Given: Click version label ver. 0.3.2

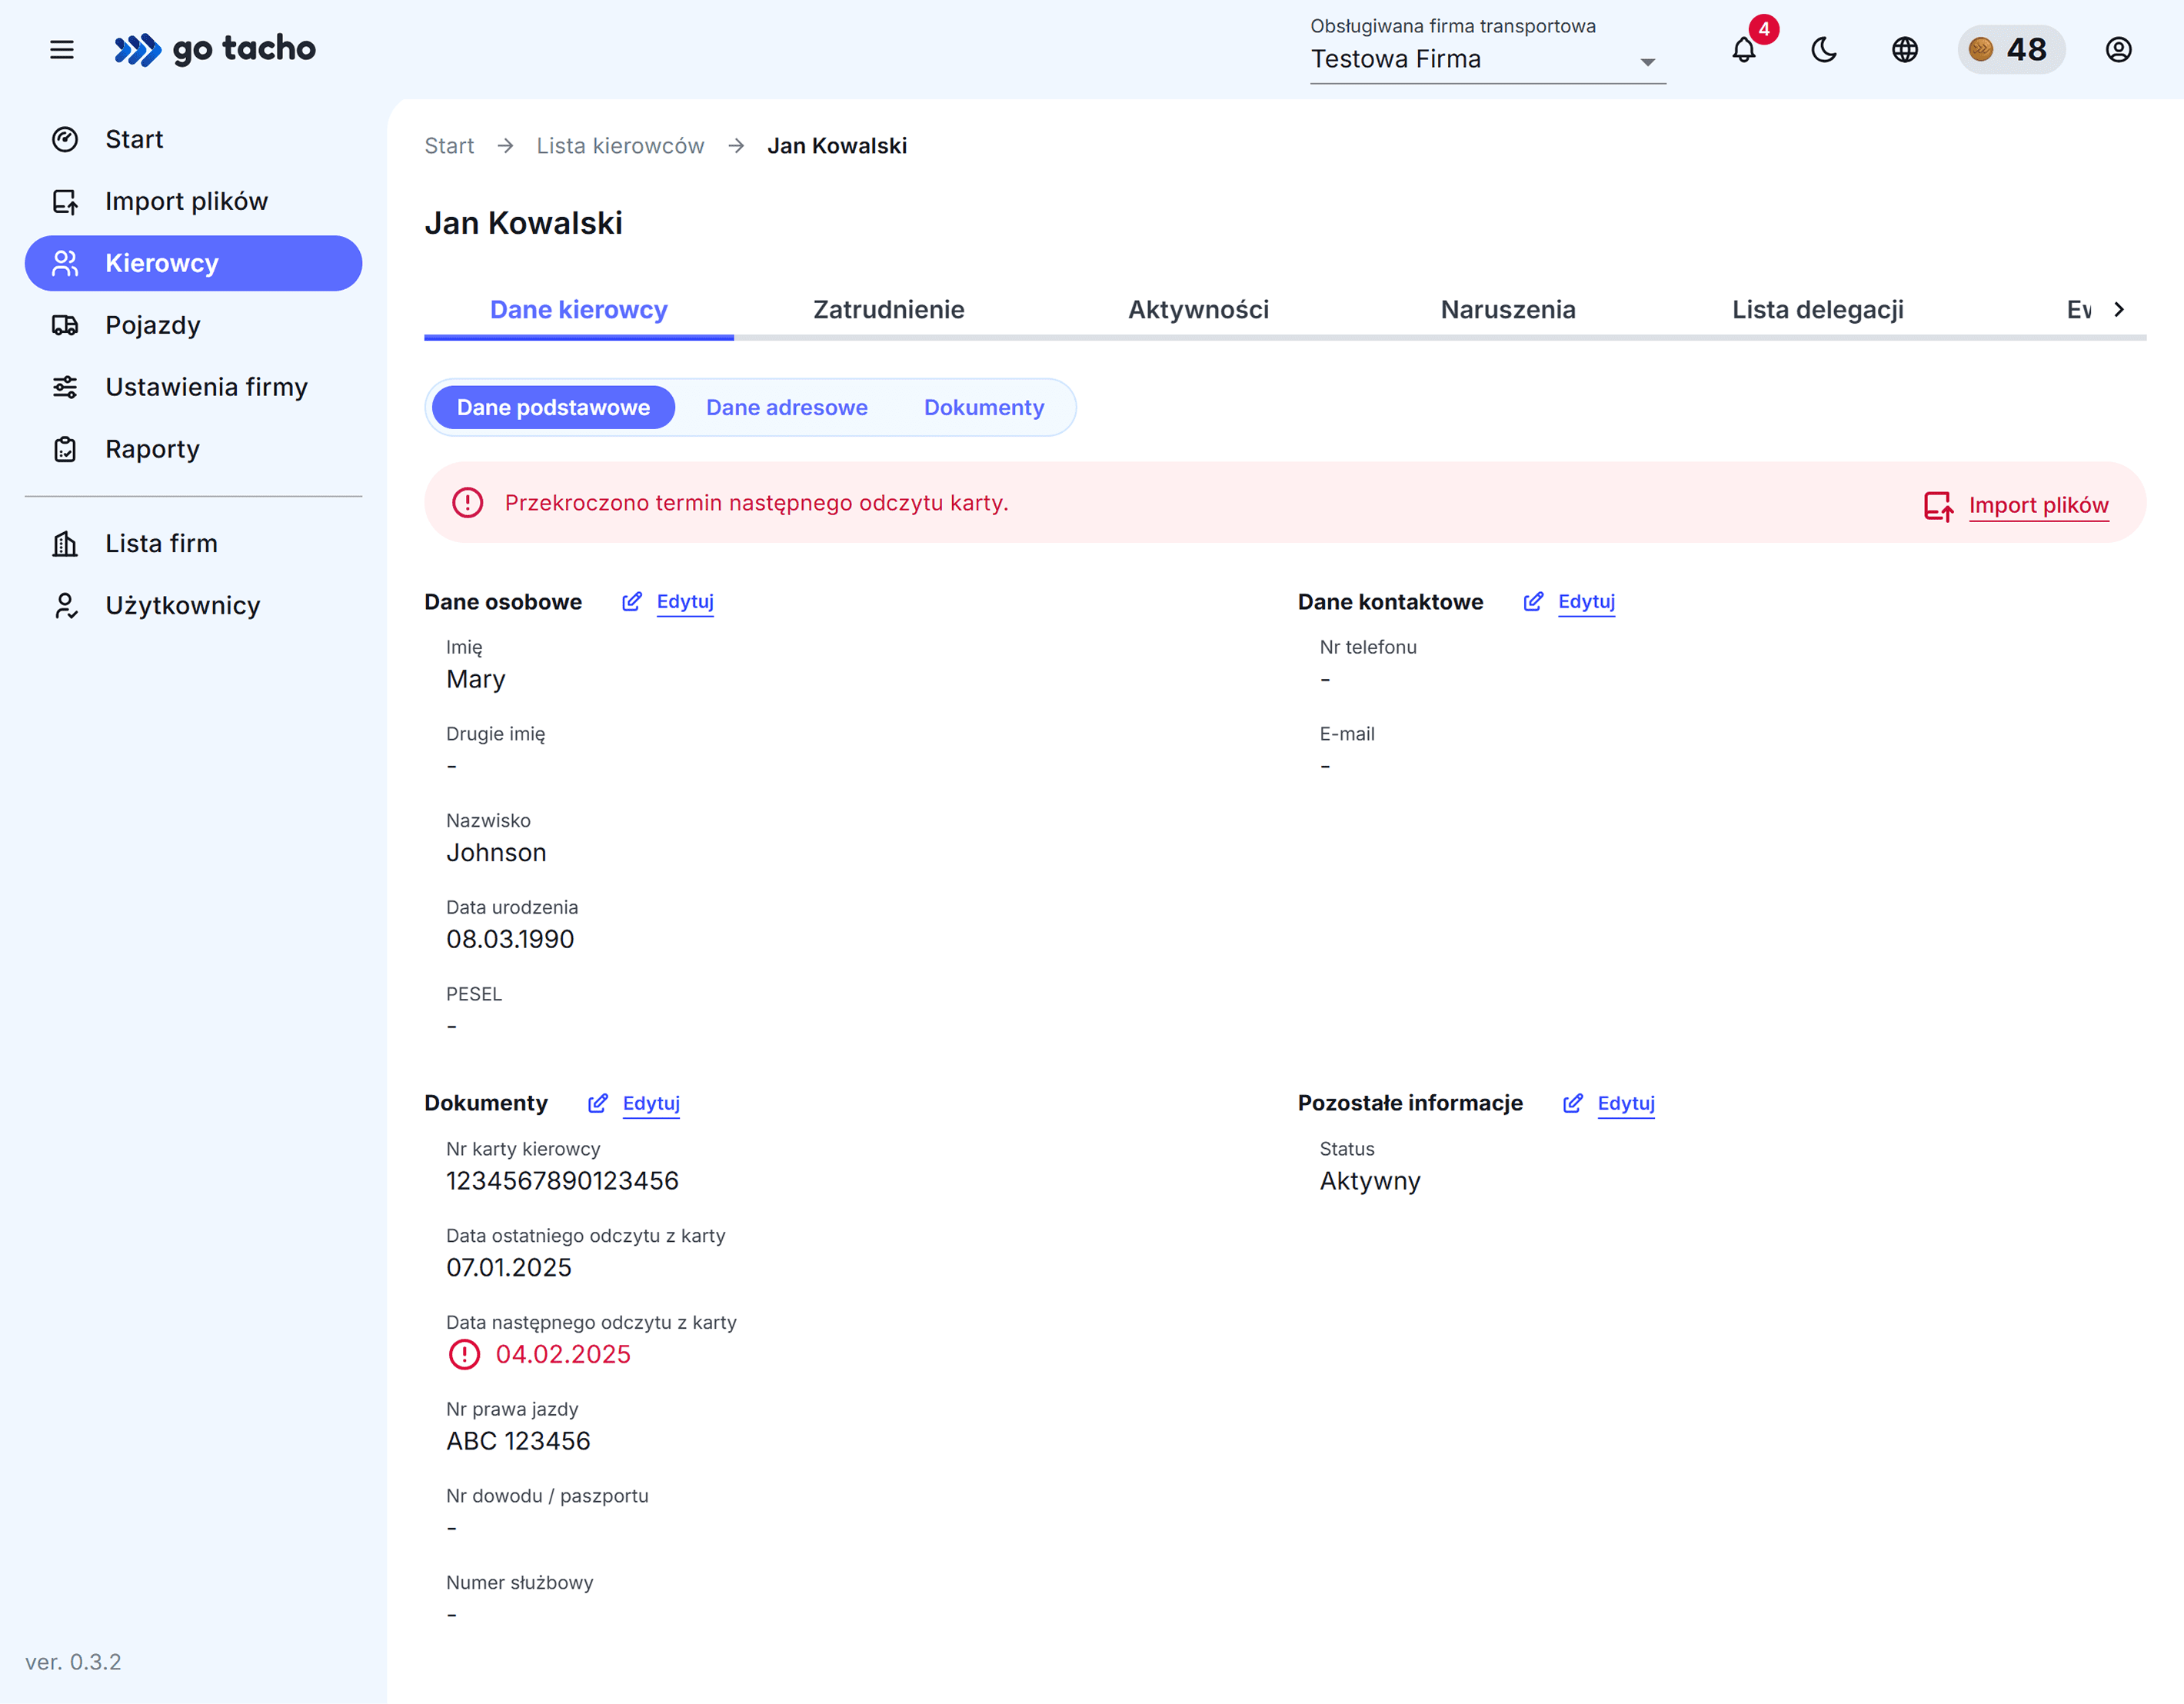Looking at the screenshot, I should coord(73,1661).
